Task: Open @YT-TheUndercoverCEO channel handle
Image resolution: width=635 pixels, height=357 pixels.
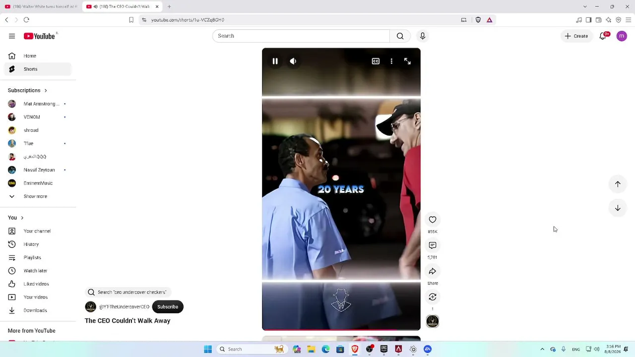Action: [x=124, y=307]
